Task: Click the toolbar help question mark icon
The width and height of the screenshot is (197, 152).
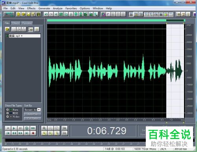Action: [188, 14]
